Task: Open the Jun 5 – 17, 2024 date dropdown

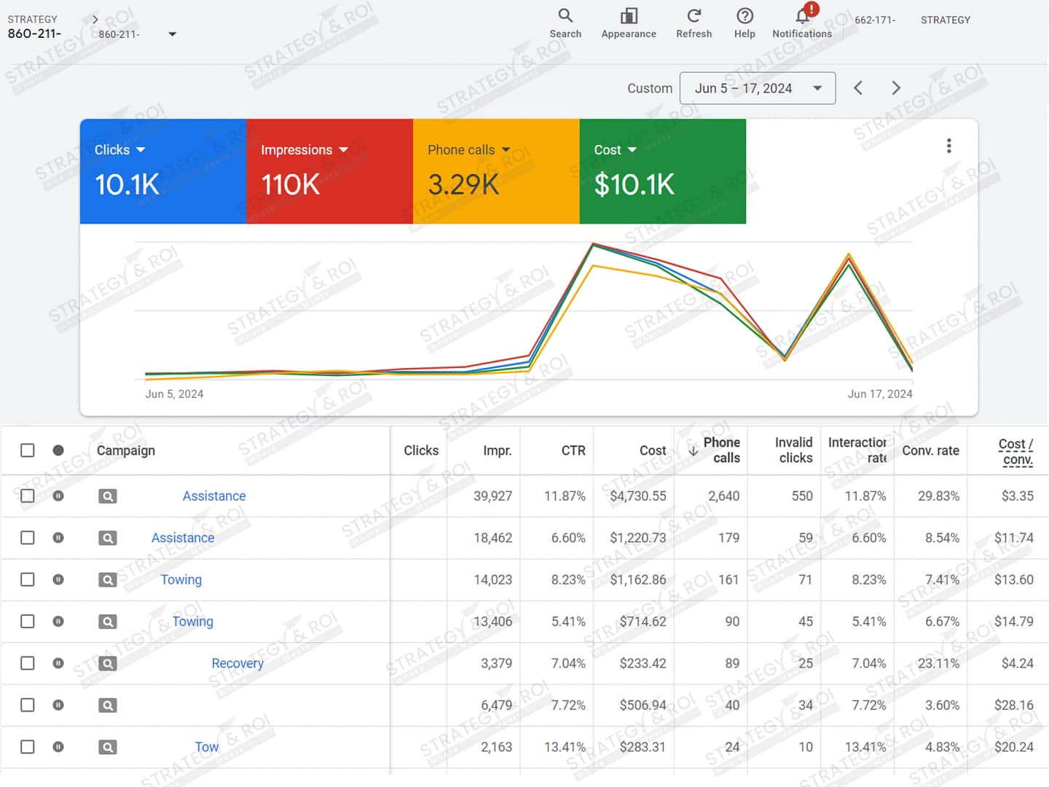Action: click(757, 88)
